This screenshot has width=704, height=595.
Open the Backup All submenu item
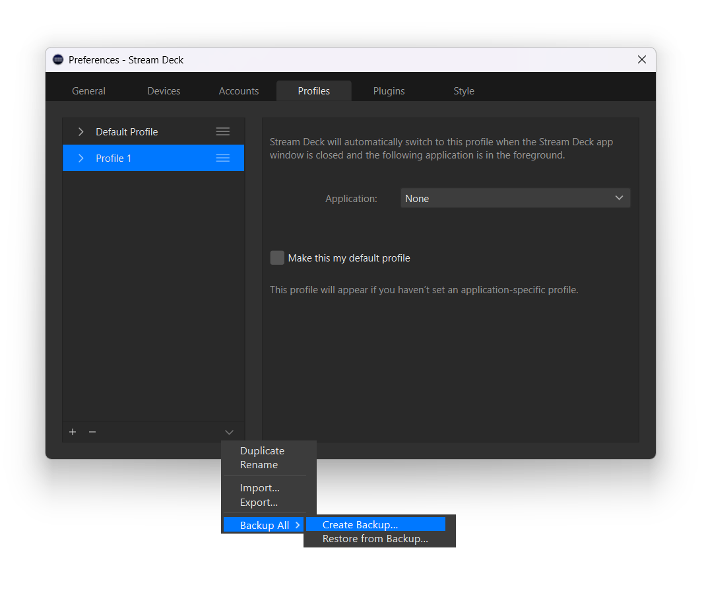click(x=263, y=525)
